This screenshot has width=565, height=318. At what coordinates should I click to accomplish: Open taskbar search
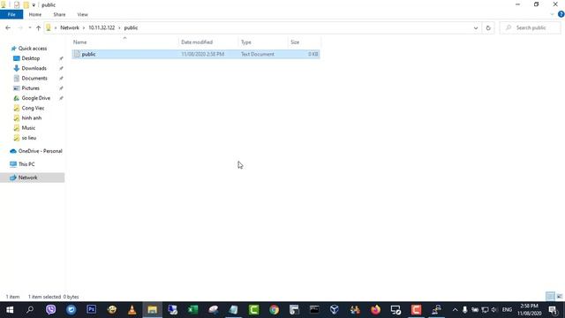tap(30, 310)
